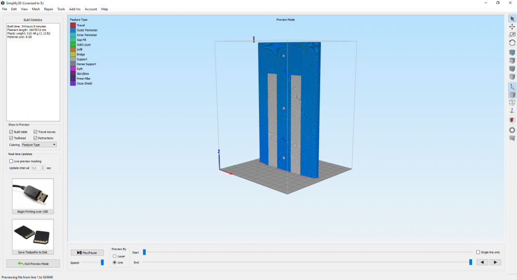Screen dimensions: 517x280
Task: Enable Single line only checkbox
Action: [478, 252]
